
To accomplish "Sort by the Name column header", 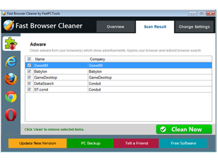I will click(61, 59).
